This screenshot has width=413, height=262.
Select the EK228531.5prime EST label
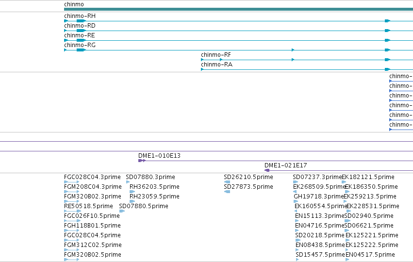pyautogui.click(x=373, y=206)
